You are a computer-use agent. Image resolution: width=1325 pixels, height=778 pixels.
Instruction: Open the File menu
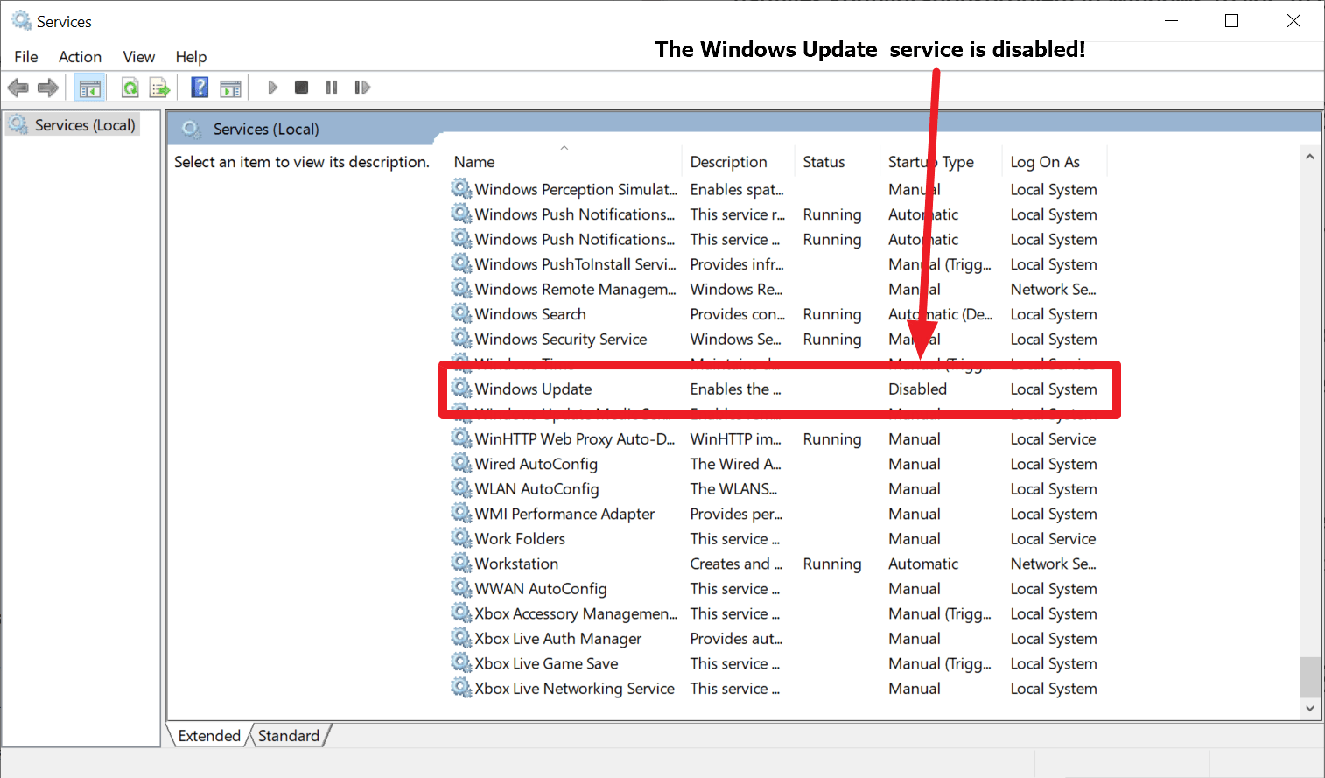tap(26, 57)
